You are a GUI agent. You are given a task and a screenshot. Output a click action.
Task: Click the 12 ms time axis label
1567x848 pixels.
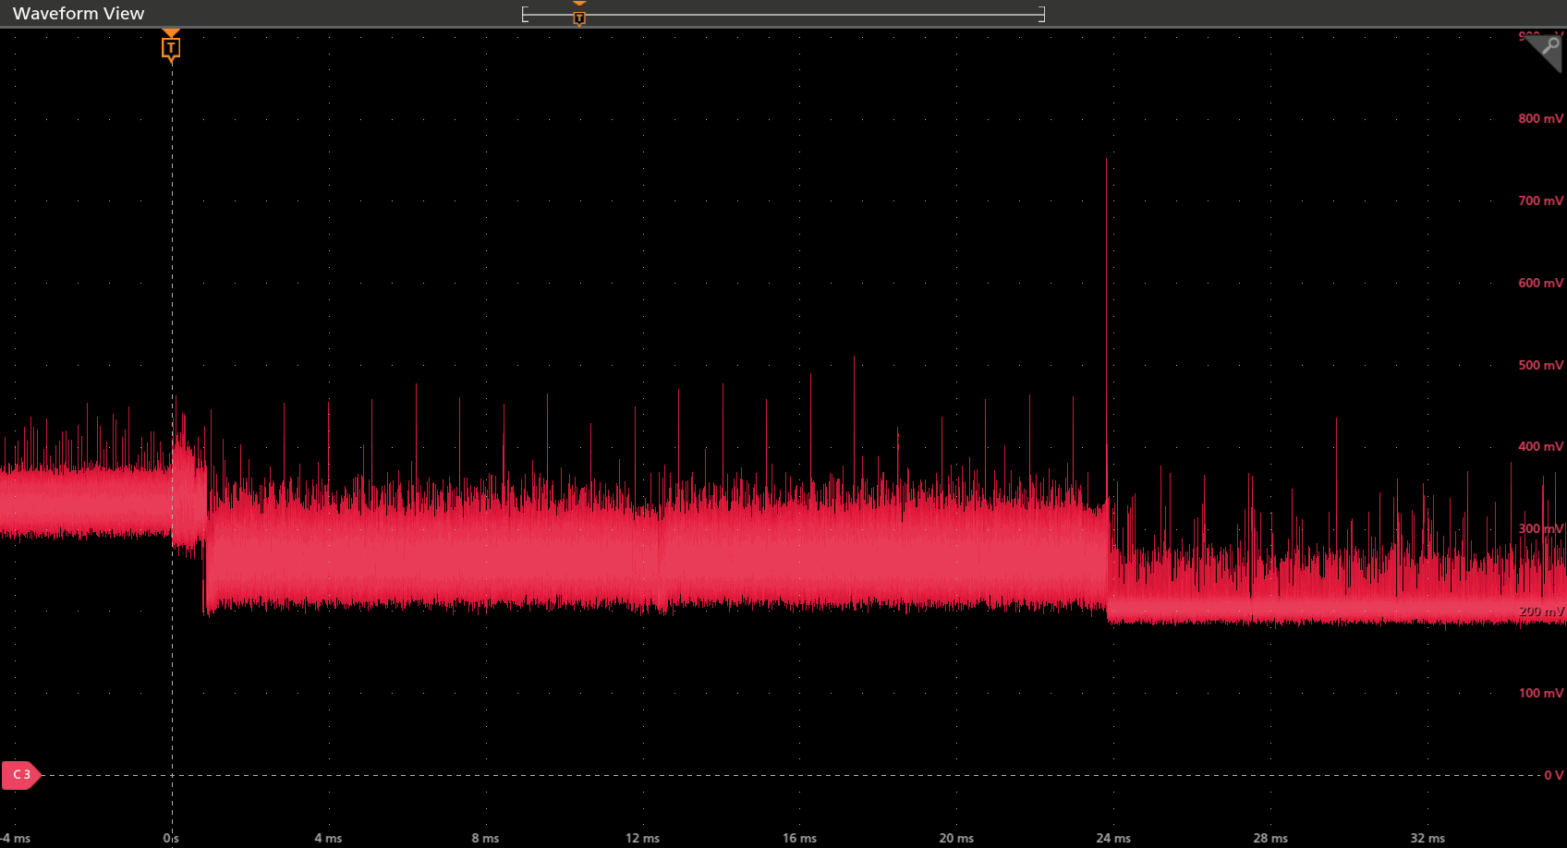coord(642,838)
